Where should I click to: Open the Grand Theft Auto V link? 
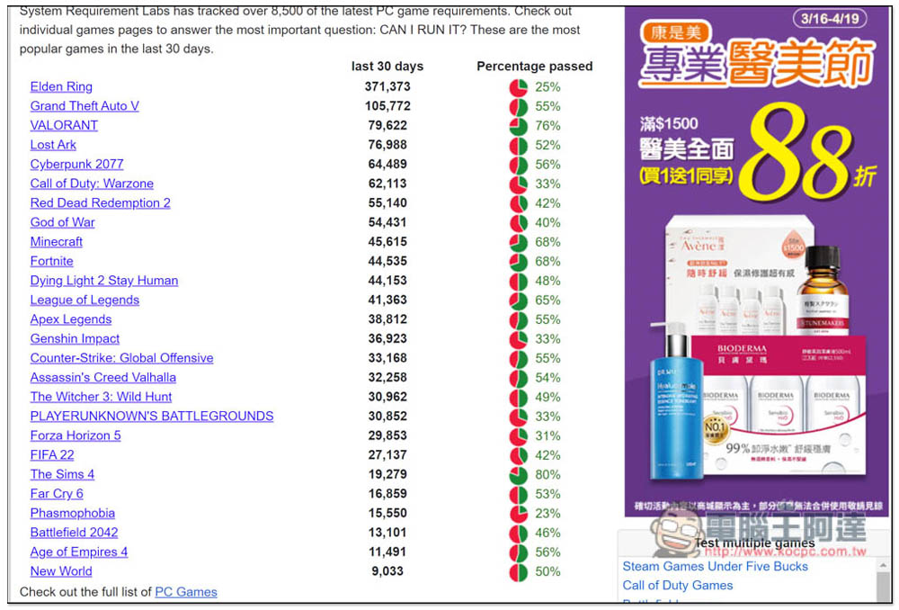point(85,106)
